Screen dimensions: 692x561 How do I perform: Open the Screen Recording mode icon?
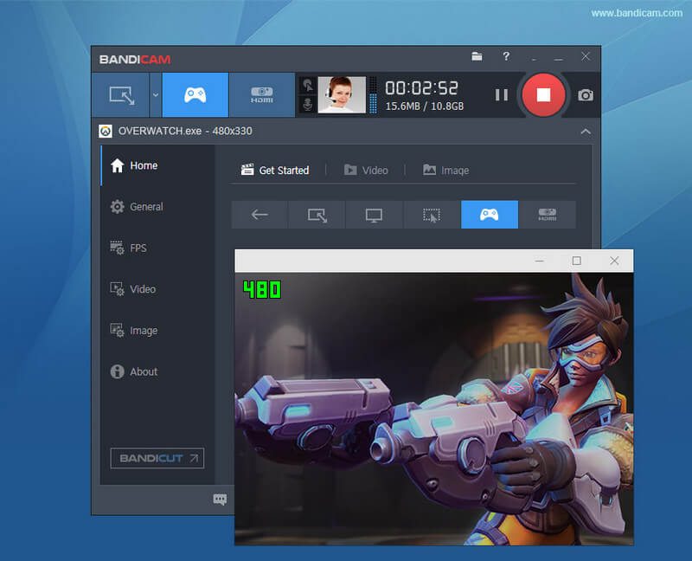(x=121, y=94)
